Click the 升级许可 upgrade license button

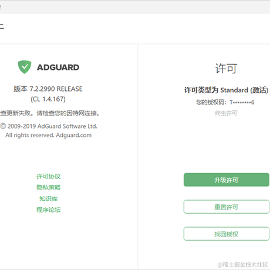coord(227,180)
